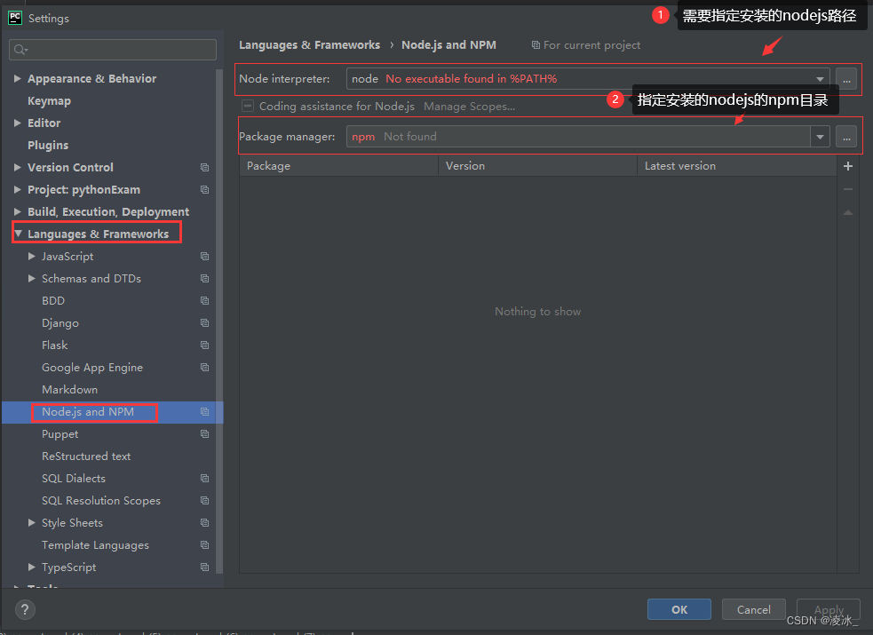This screenshot has width=873, height=635.
Task: Click the project-level icon beside Style Sheets
Action: [x=204, y=522]
